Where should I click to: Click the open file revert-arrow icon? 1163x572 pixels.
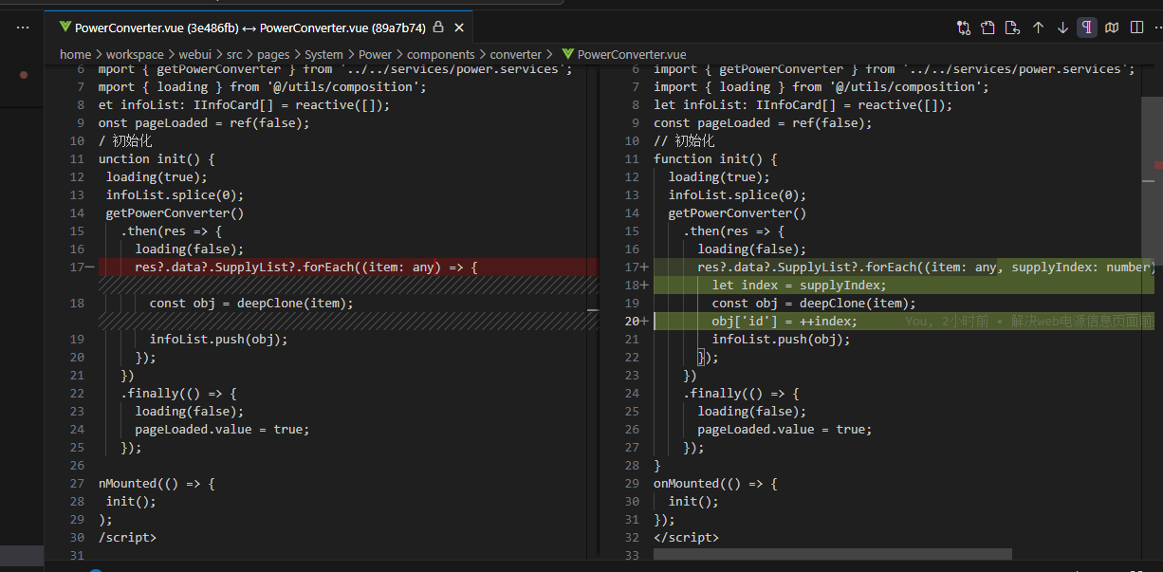click(1013, 28)
